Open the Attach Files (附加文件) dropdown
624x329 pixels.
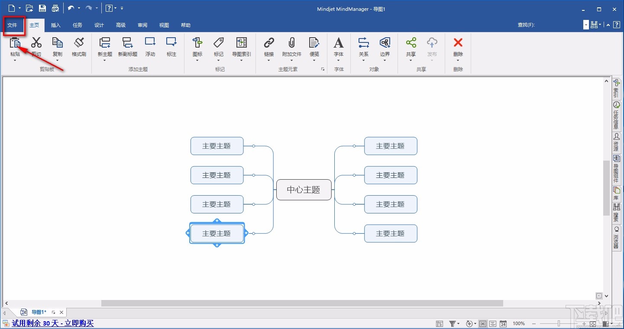click(x=291, y=61)
